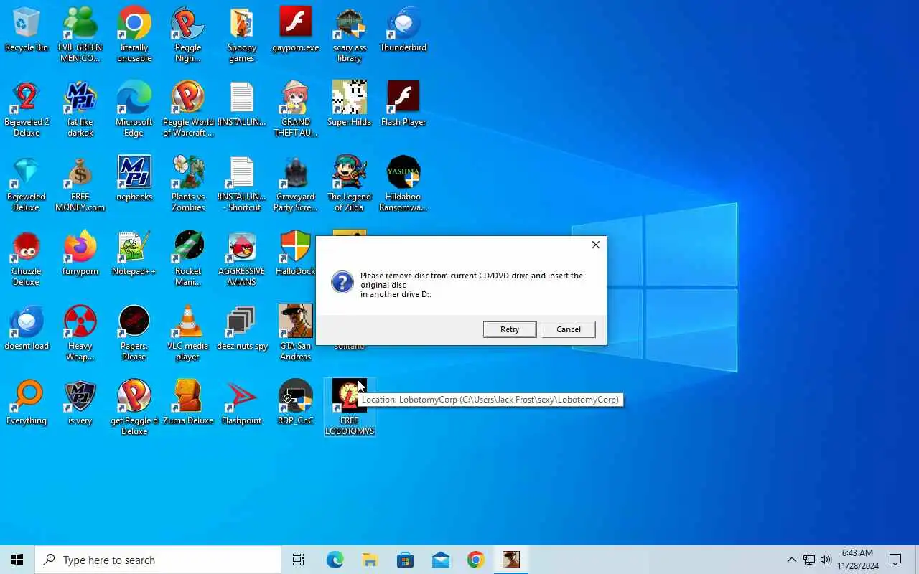Screen dimensions: 919x574
Task: Switch to the running game taskbar item
Action: coord(511,560)
